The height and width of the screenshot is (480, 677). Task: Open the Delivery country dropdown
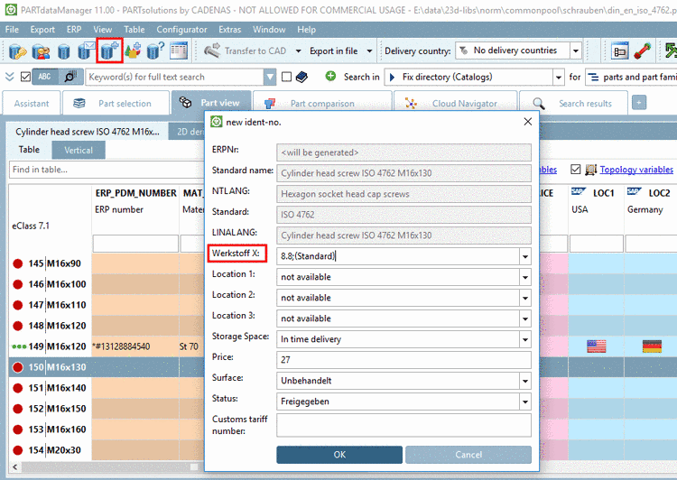tap(576, 51)
